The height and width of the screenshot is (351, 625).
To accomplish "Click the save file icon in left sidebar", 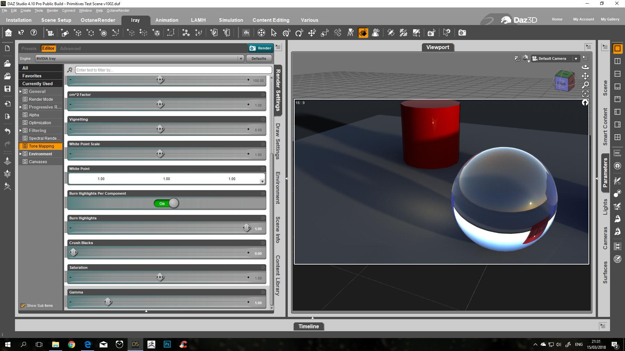I will [x=7, y=89].
